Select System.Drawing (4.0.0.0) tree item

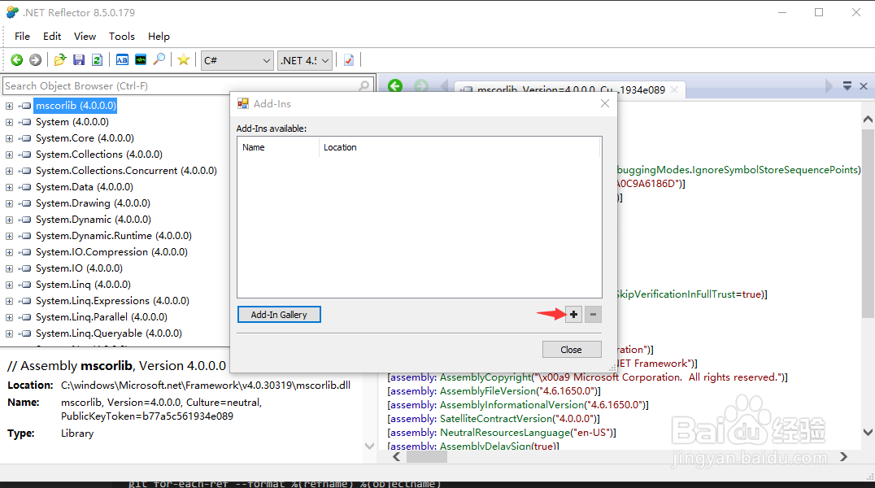pyautogui.click(x=94, y=203)
